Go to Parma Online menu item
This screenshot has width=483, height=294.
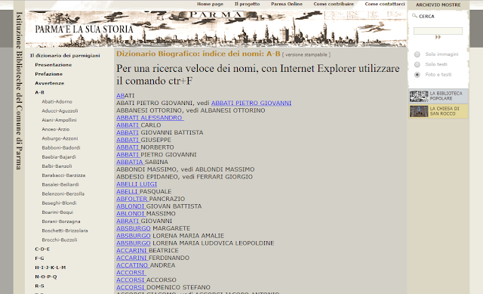click(x=287, y=4)
